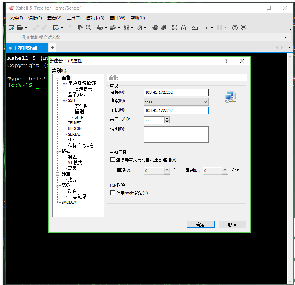Click the New Session toolbar icon
The width and height of the screenshot is (295, 285).
pyautogui.click(x=11, y=28)
